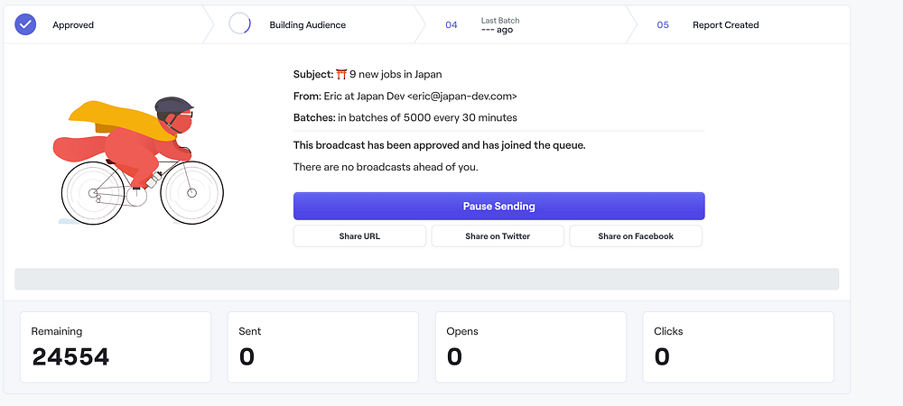Click the Sent count card

click(x=322, y=347)
